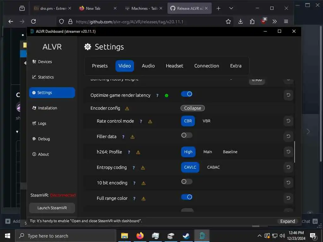Image resolution: width=323 pixels, height=242 pixels.
Task: Choose Baseline h264 profile
Action: click(x=230, y=152)
